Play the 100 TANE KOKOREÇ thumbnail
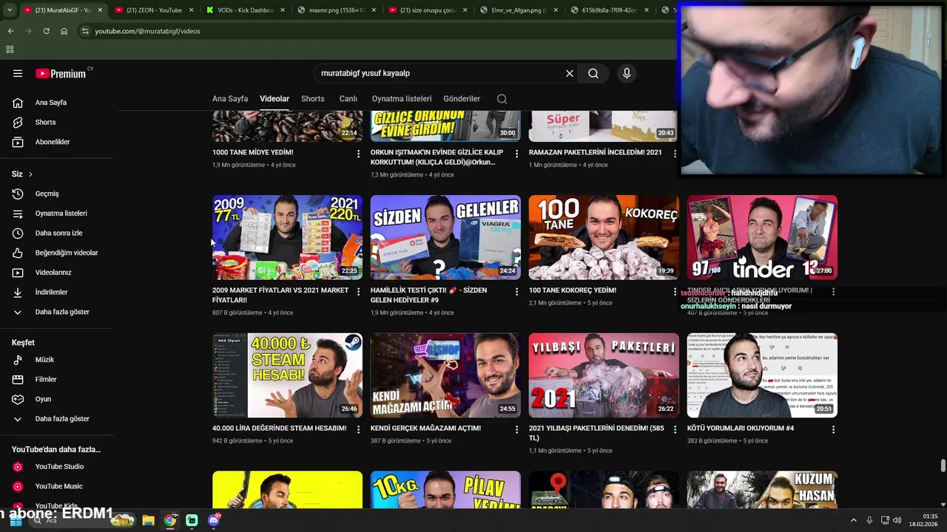 point(604,237)
